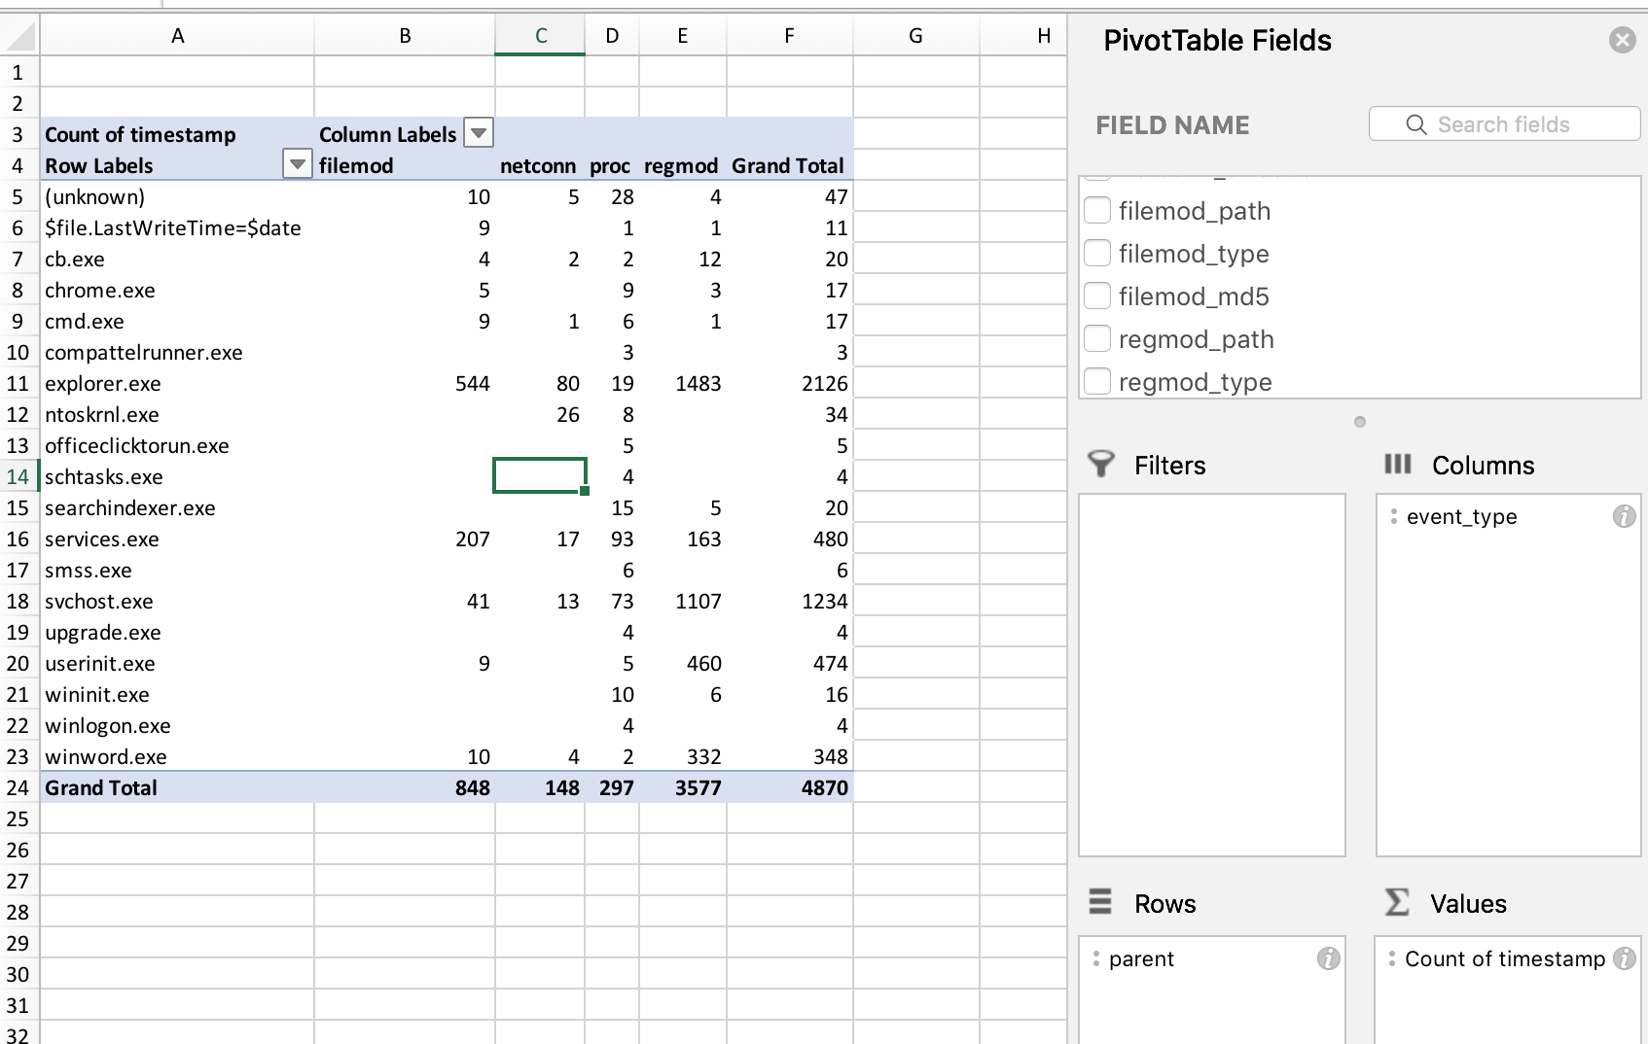Select column F header
Viewport: 1648px width, 1044px height.
point(789,36)
